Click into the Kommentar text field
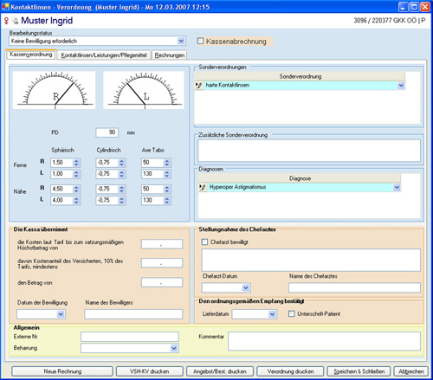This screenshot has width=433, height=380. [x=324, y=341]
